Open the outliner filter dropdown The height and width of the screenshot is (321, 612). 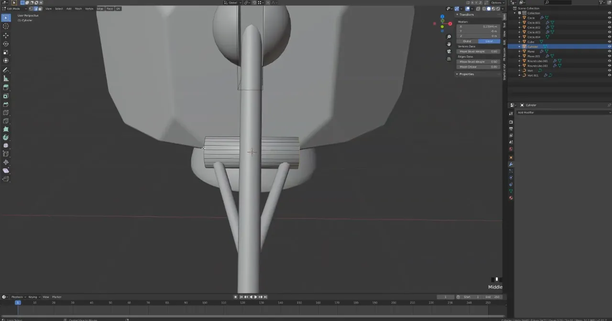pyautogui.click(x=602, y=2)
